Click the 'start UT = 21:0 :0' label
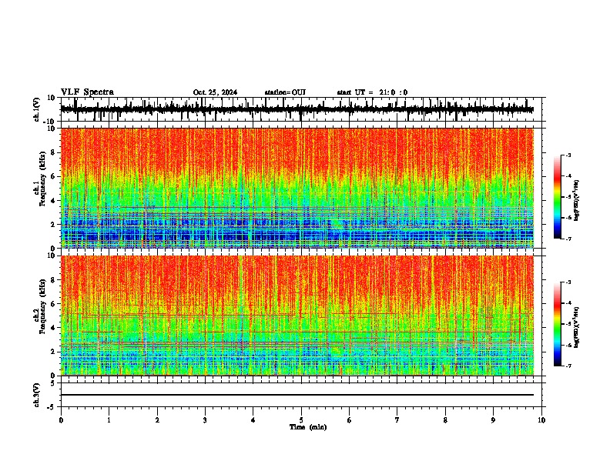This screenshot has width=610, height=471. [x=372, y=92]
